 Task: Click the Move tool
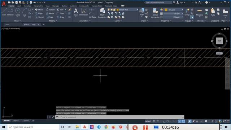39,10
